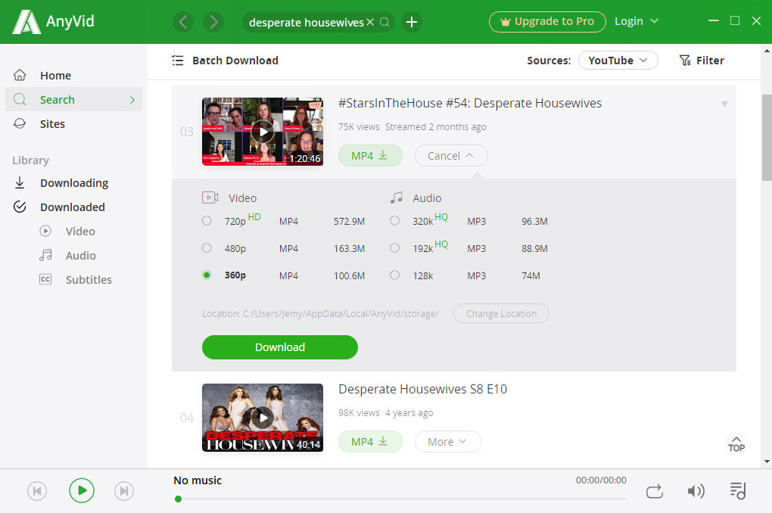
Task: Click the volume speaker icon
Action: [696, 491]
